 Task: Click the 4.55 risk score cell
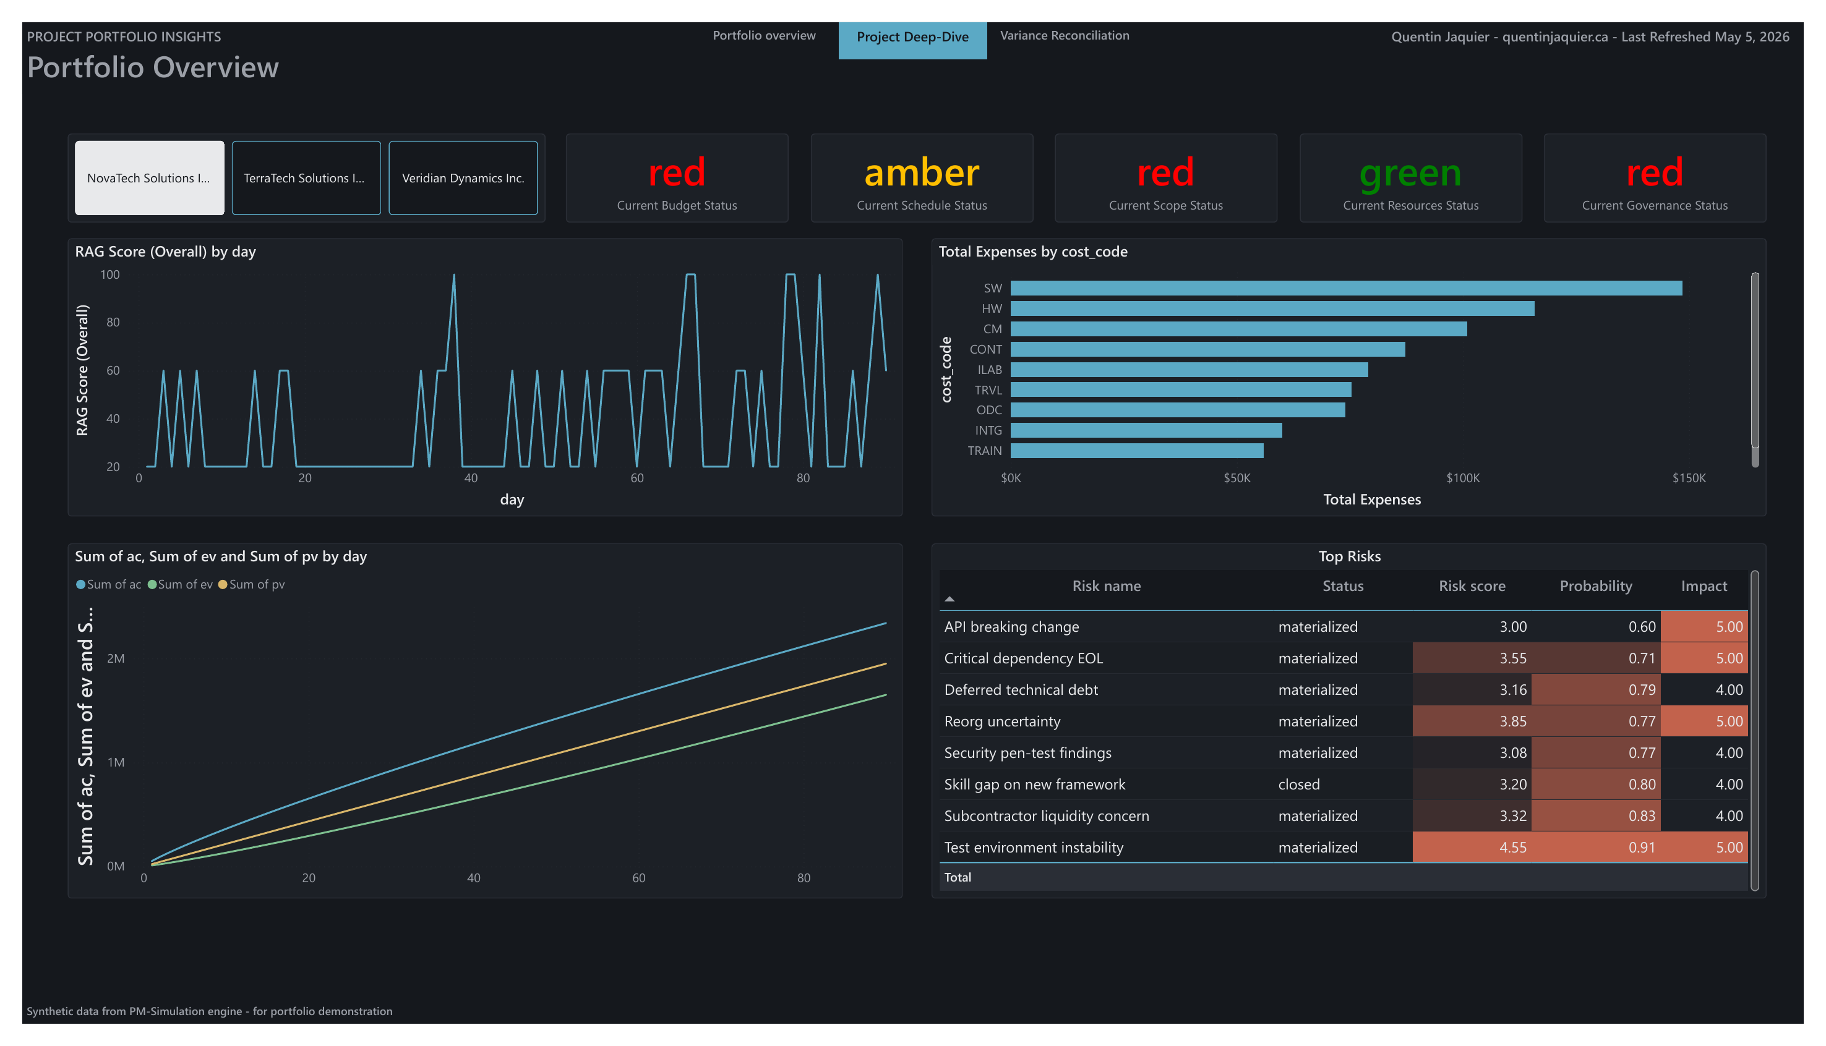[1471, 848]
